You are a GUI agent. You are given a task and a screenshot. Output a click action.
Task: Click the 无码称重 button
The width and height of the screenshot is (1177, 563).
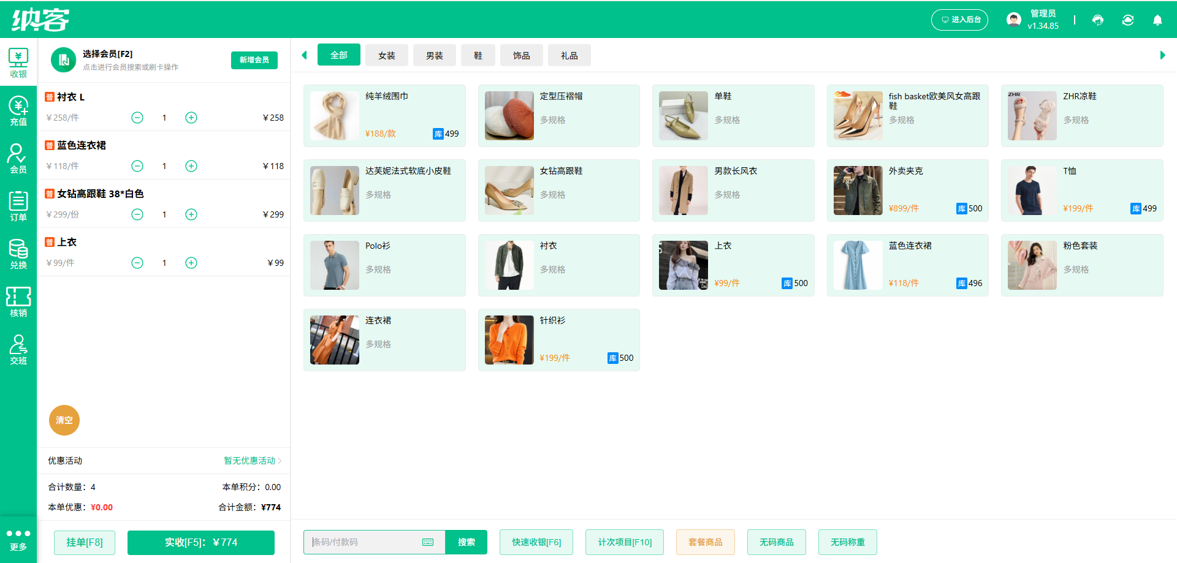[848, 542]
